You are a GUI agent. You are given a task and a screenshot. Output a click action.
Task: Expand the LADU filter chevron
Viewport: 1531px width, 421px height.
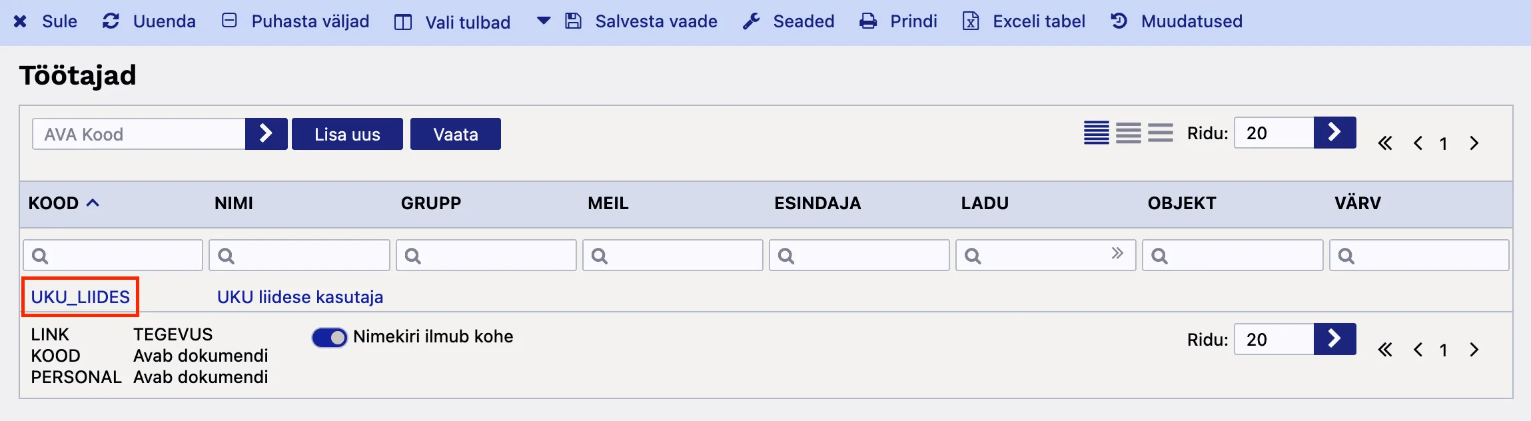point(1117,253)
